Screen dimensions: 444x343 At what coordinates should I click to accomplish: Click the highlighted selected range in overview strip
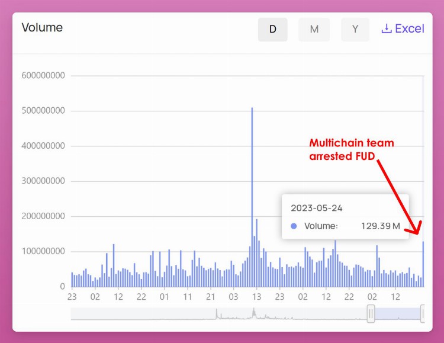tap(397, 313)
